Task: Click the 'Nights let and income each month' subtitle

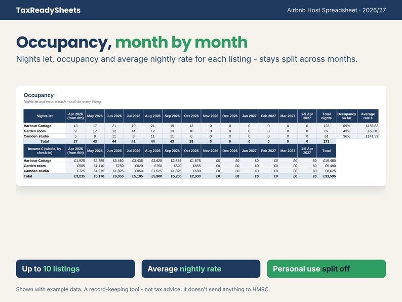Action: pos(63,102)
